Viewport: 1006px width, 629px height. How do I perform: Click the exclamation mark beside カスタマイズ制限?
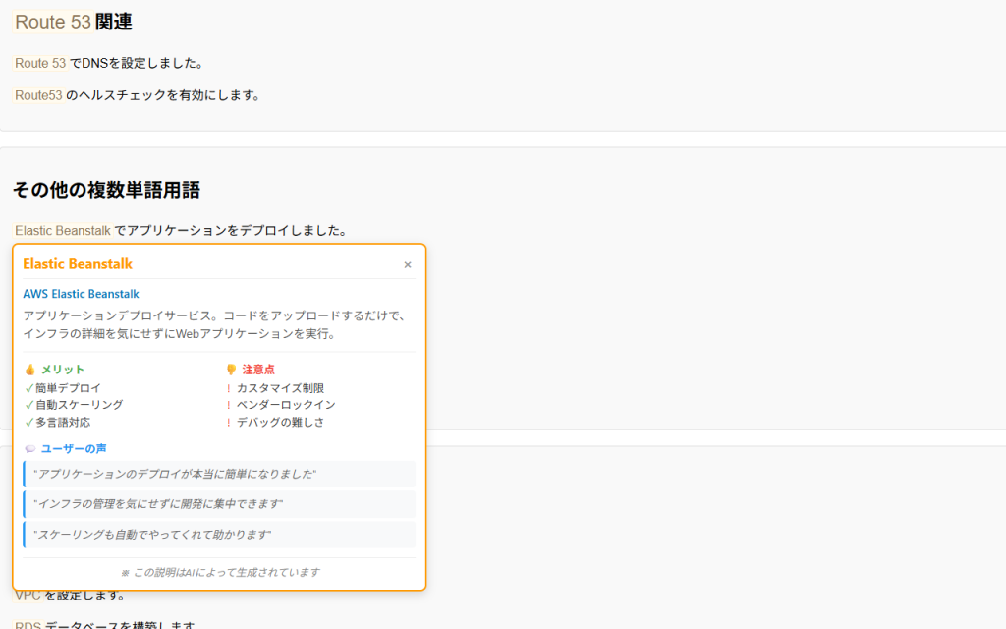tap(229, 388)
